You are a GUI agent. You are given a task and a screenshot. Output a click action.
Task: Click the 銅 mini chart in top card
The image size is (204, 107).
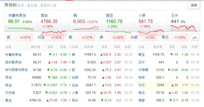(86, 28)
